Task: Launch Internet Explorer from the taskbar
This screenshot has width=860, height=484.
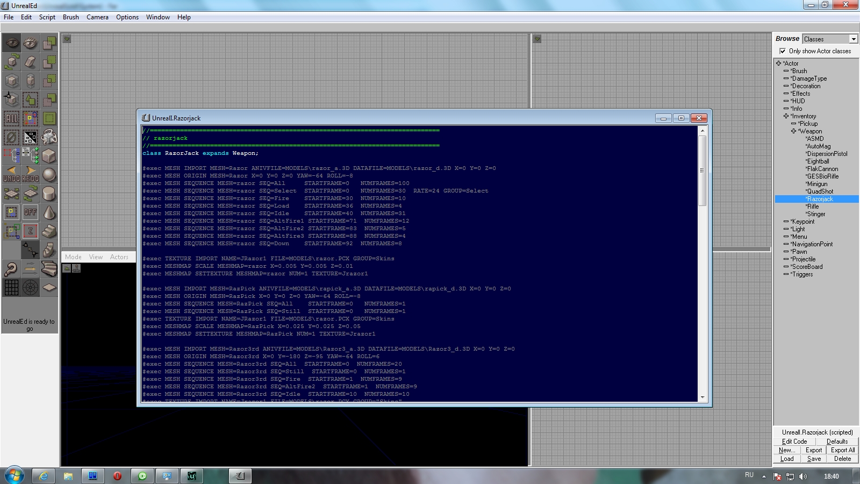Action: pyautogui.click(x=44, y=476)
